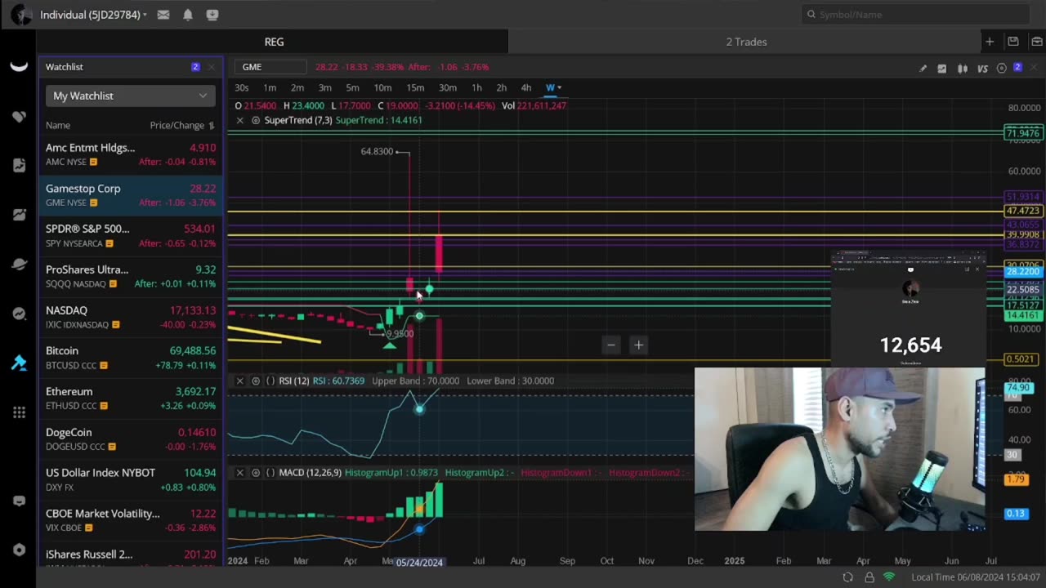
Task: Switch to the 2 Trades tab
Action: [x=746, y=42]
